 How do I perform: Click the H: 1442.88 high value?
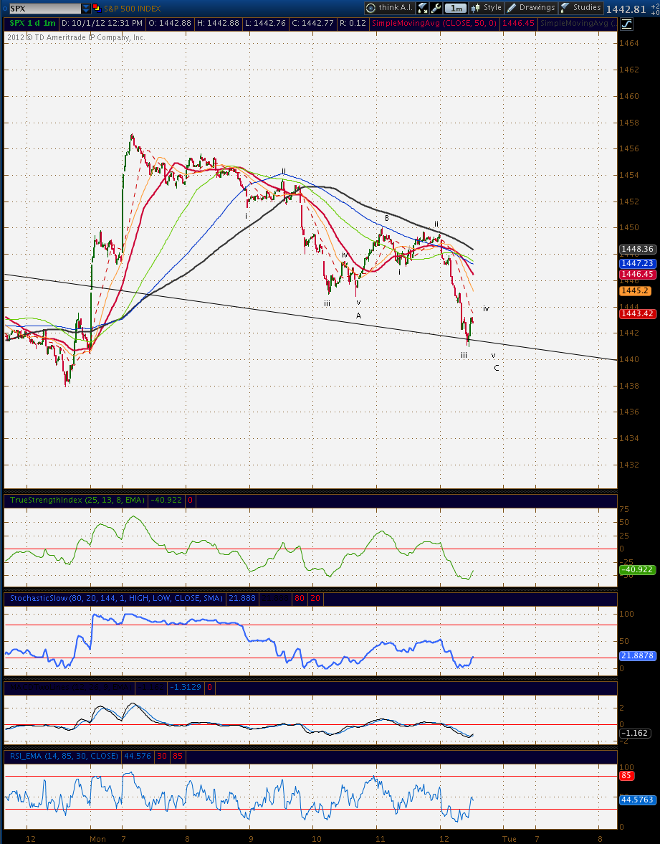tap(219, 23)
